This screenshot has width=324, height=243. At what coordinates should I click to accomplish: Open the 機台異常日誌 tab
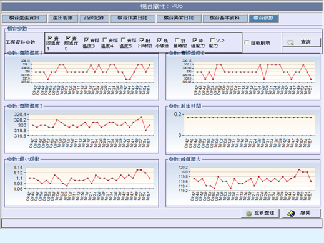[179, 19]
